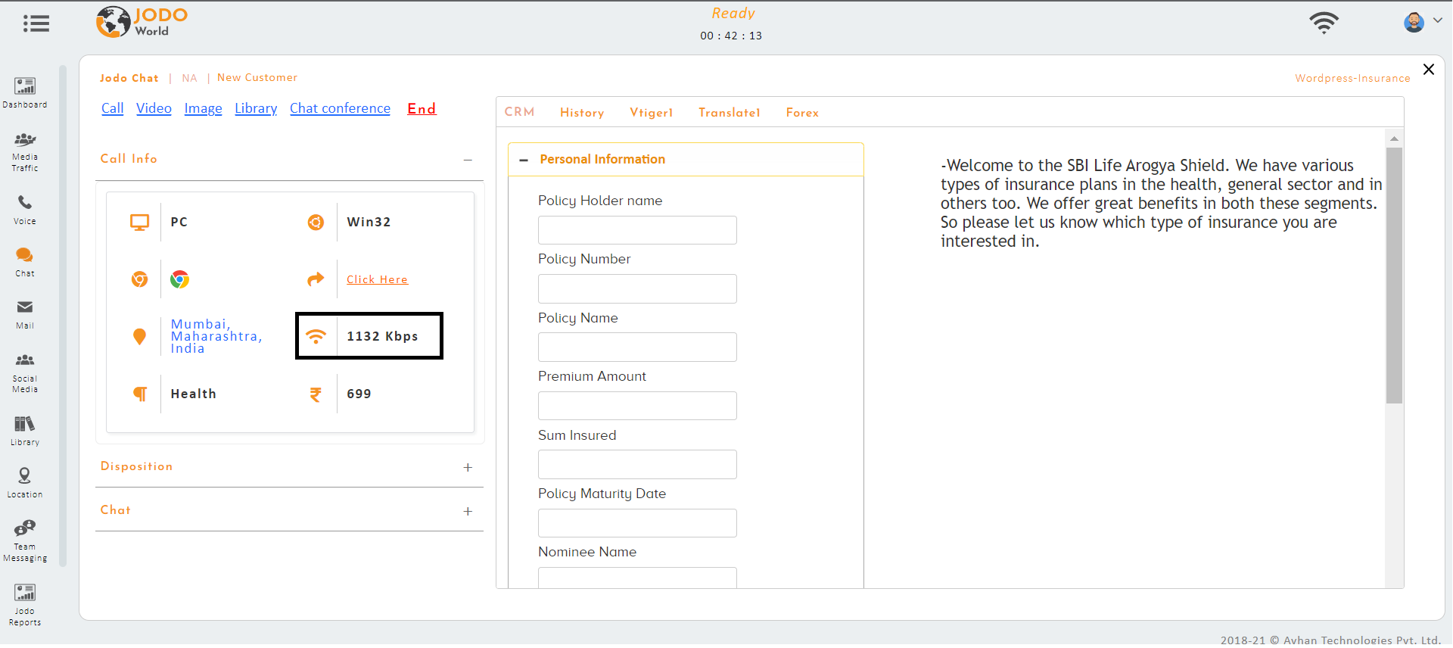This screenshot has width=1453, height=648.
Task: Click the Jodo World globe logo
Action: pos(114,22)
